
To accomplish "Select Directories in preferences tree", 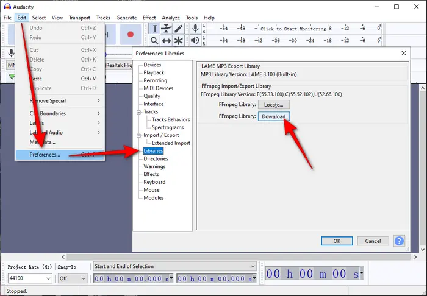I will pos(156,159).
